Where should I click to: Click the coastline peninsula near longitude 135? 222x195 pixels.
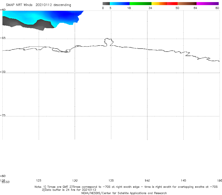109,42
